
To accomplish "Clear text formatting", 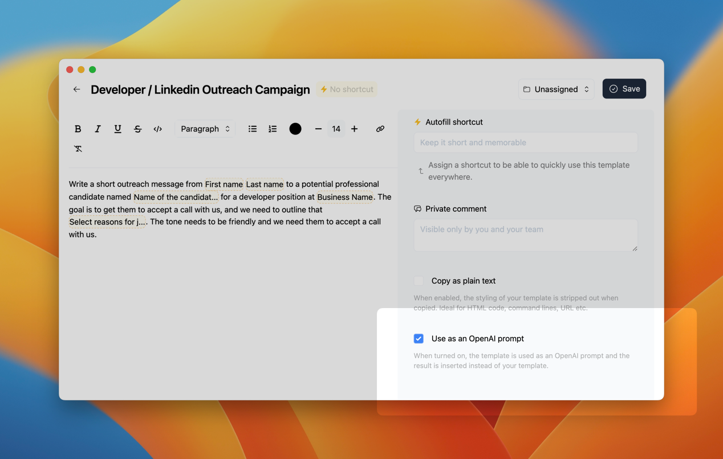I will click(x=78, y=149).
